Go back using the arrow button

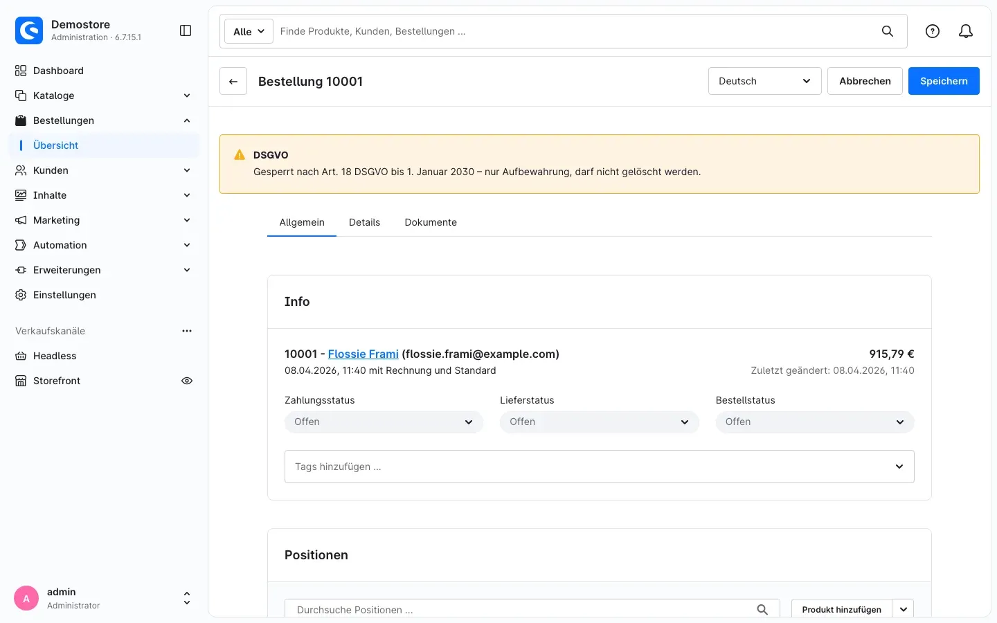pyautogui.click(x=233, y=81)
